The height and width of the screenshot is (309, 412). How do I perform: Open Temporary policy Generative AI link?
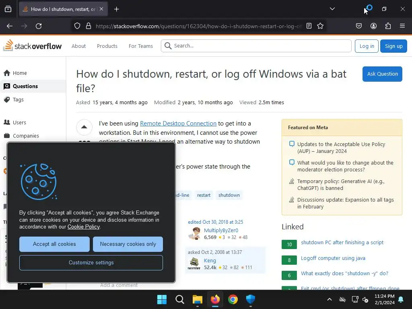coord(341,185)
